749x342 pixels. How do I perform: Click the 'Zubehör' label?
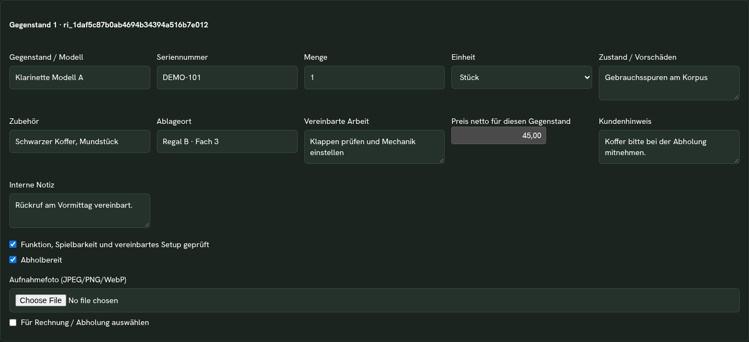(24, 121)
